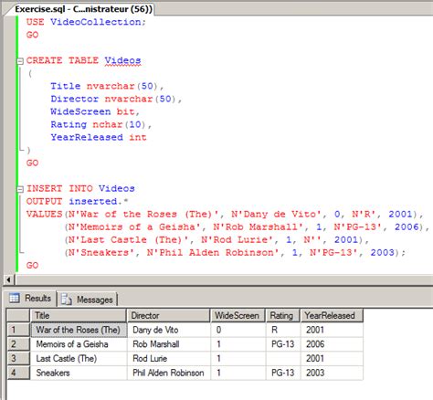The height and width of the screenshot is (400, 433).
Task: Select the 'Rod Lurie' cell
Action: [169, 358]
